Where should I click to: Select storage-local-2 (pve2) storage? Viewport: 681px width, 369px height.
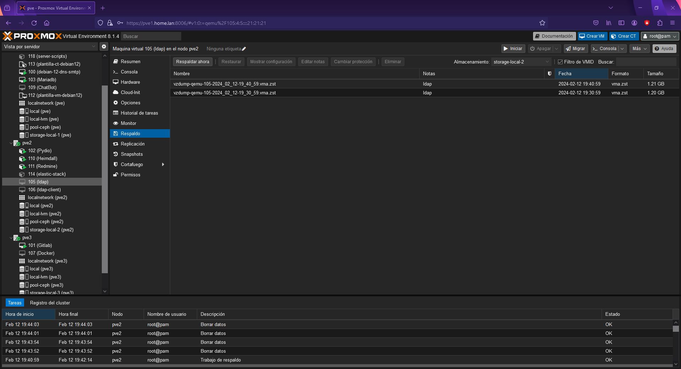pyautogui.click(x=52, y=230)
